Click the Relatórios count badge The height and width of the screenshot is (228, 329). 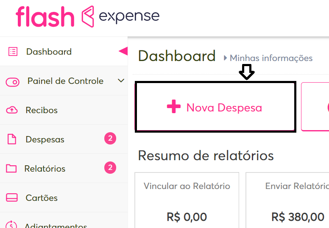point(110,168)
